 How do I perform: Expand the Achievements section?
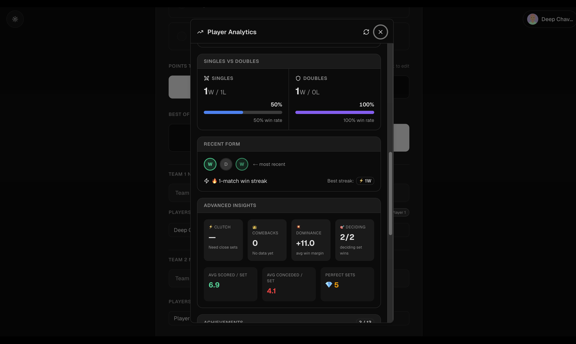tap(289, 321)
